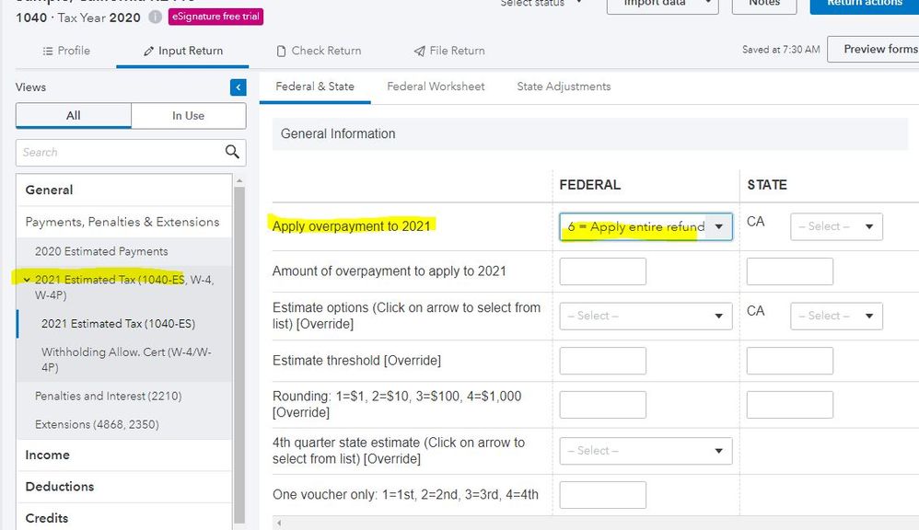This screenshot has height=530, width=919.
Task: Click the eSignature free trial badge
Action: [215, 17]
